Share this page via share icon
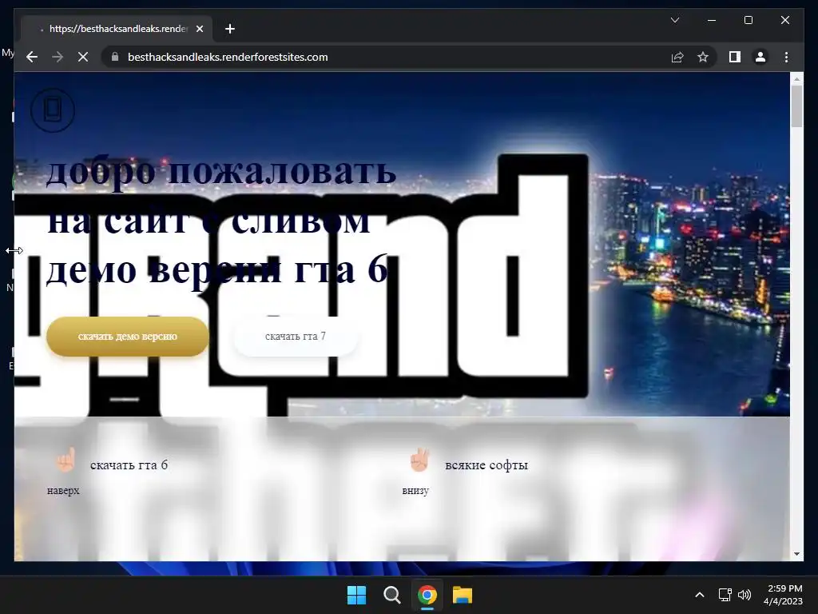Image resolution: width=818 pixels, height=614 pixels. [x=677, y=57]
